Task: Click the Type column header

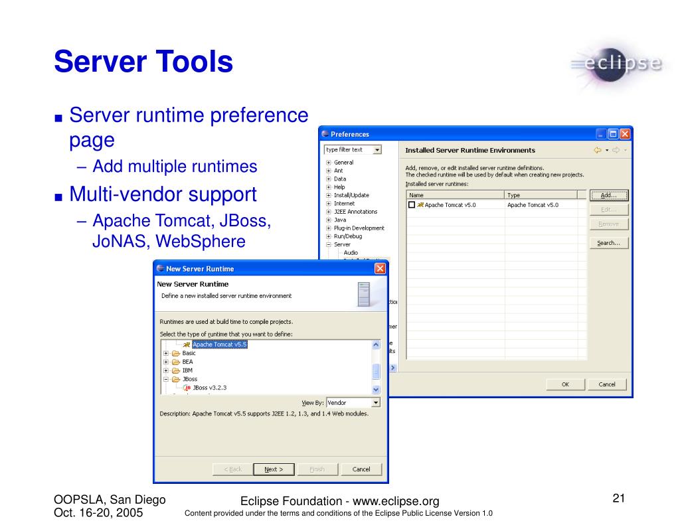Action: 541,195
